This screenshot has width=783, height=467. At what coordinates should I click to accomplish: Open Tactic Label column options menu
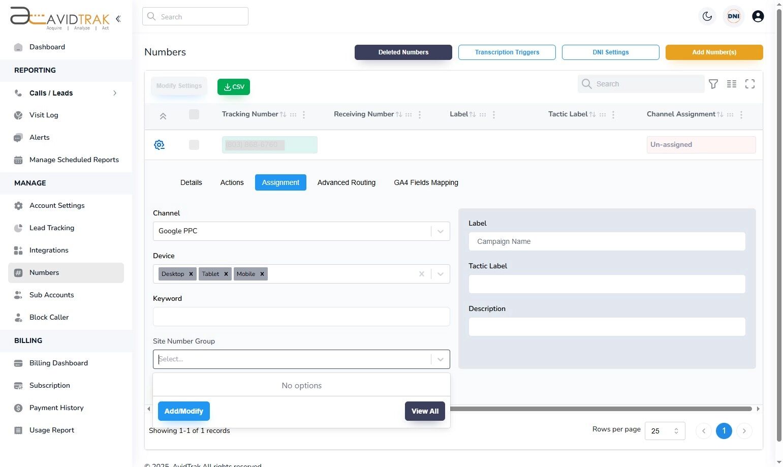613,115
